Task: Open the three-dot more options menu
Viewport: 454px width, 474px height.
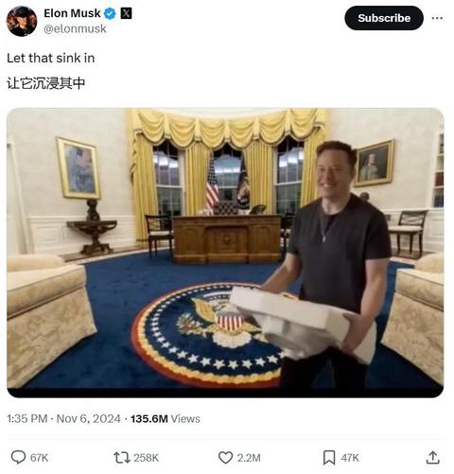Action: point(437,18)
